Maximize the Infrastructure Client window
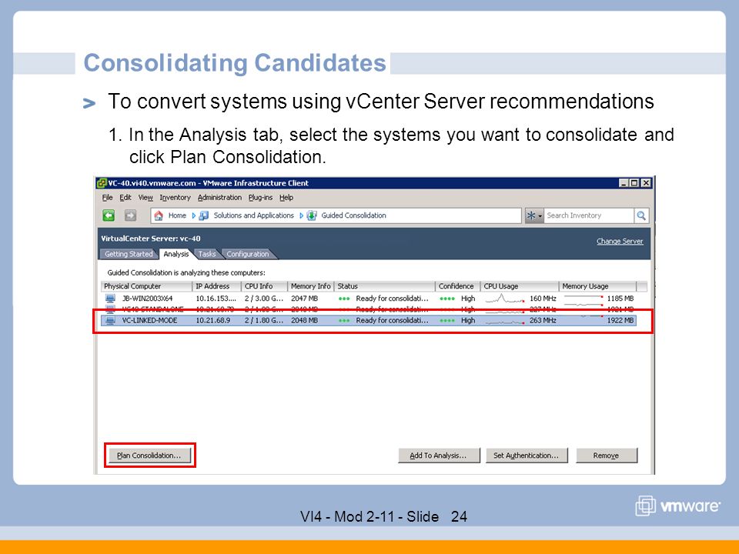 (x=634, y=183)
